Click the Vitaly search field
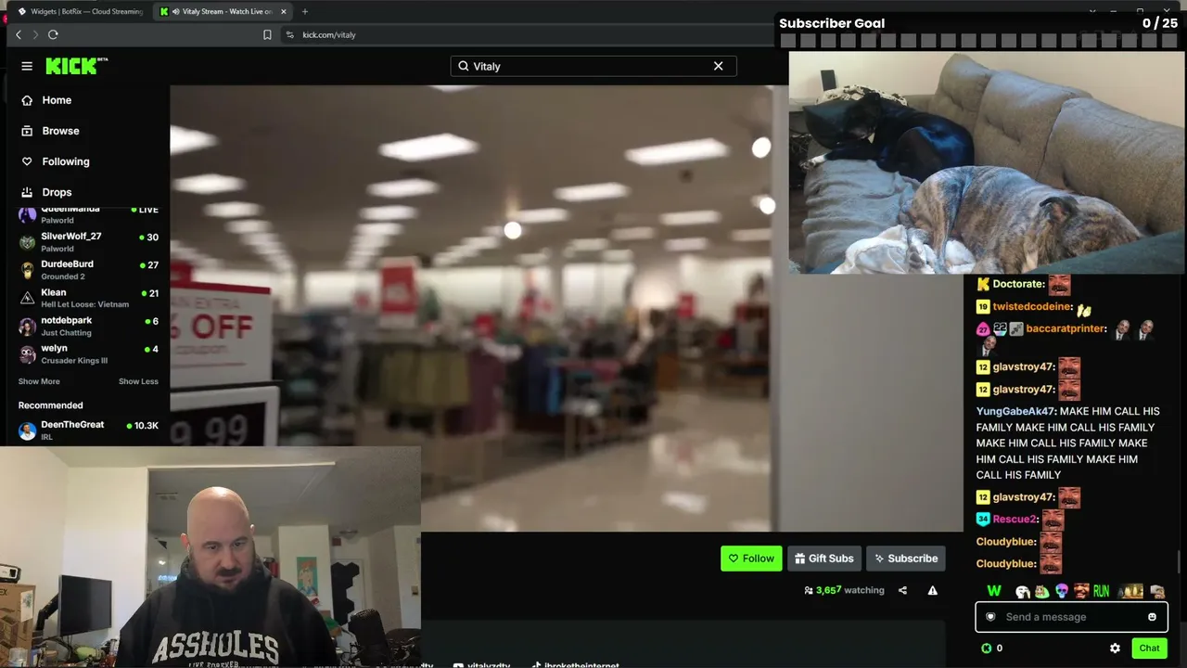This screenshot has width=1187, height=668. click(593, 66)
